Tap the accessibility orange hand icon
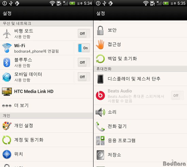Image resolution: width=187 pixels, height=167 pixels. [x=100, y=44]
